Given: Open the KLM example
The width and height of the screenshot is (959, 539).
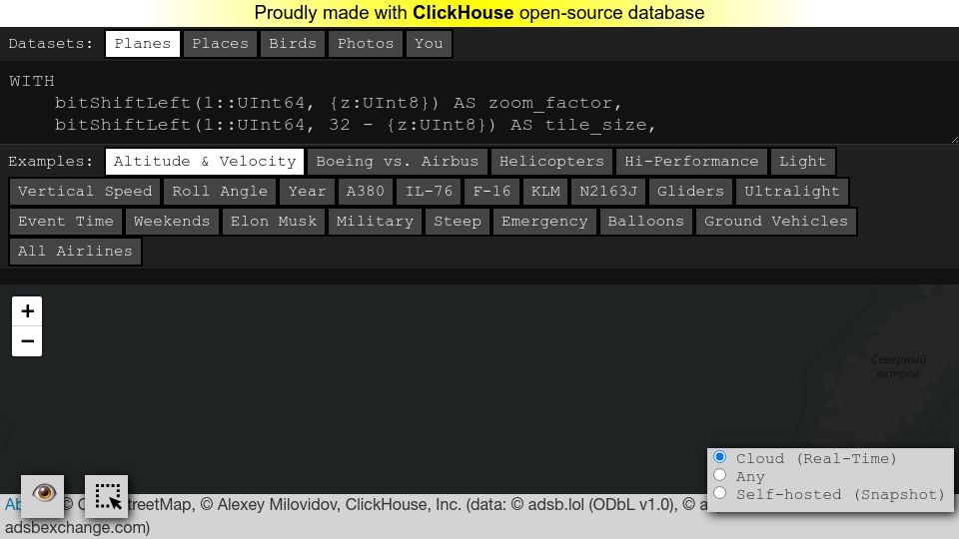Looking at the screenshot, I should pyautogui.click(x=545, y=192).
